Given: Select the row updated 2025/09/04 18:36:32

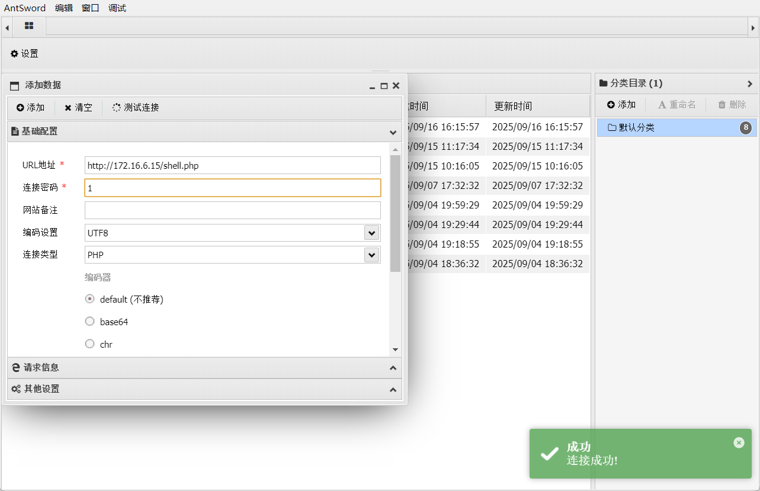Looking at the screenshot, I should (x=498, y=264).
